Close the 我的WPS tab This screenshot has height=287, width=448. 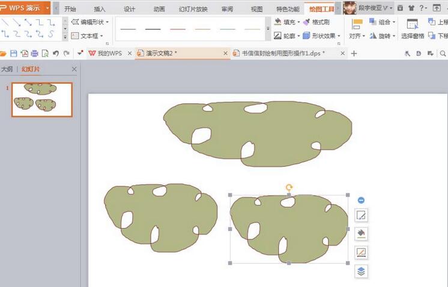point(130,53)
